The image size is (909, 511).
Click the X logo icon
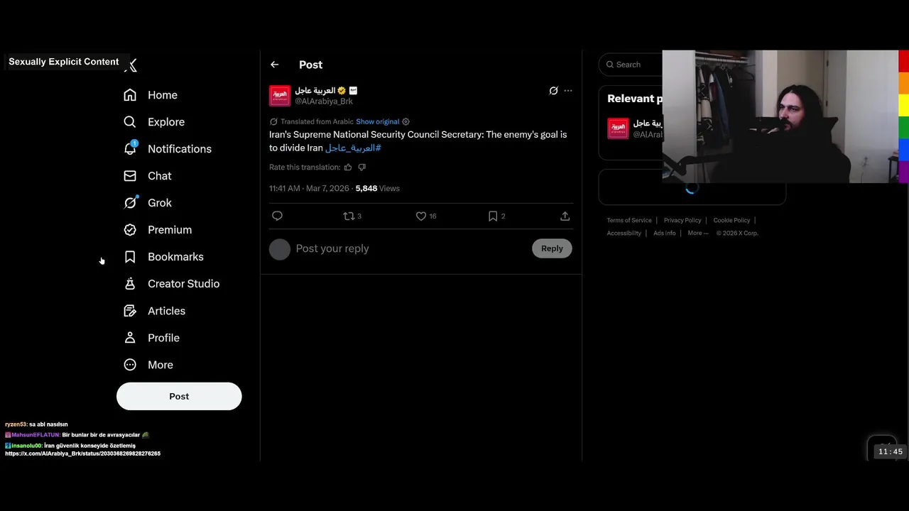pyautogui.click(x=131, y=65)
